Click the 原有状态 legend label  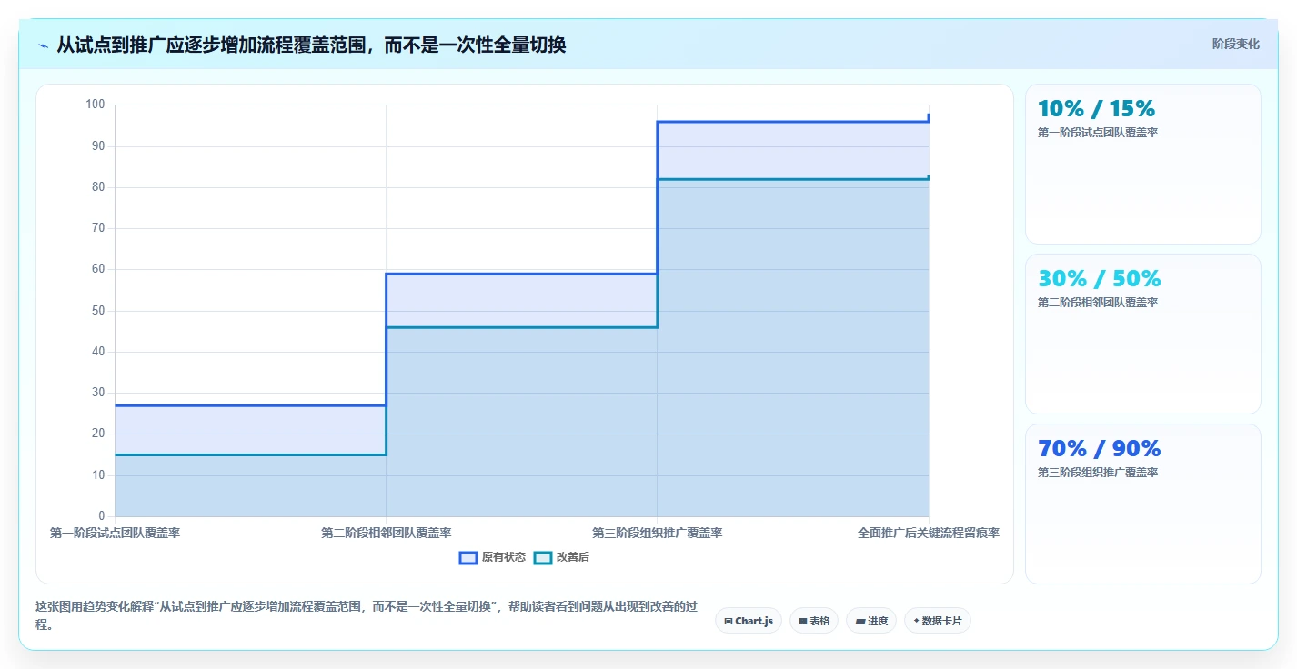504,557
